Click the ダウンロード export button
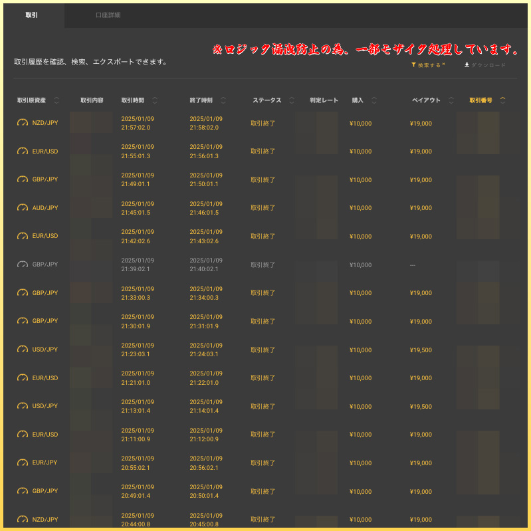The height and width of the screenshot is (531, 531). (488, 65)
